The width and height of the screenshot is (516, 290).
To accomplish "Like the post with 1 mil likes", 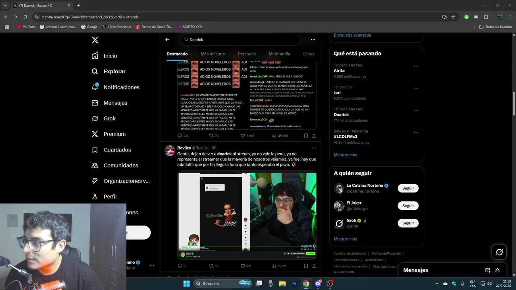I will (247, 136).
